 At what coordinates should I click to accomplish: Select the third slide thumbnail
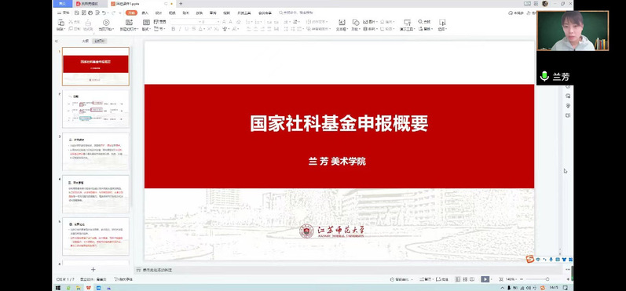point(96,152)
